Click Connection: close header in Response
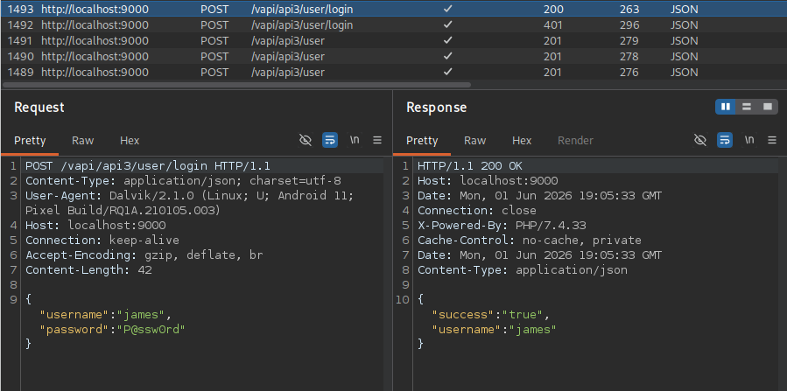Image resolution: width=787 pixels, height=391 pixels. 477,210
